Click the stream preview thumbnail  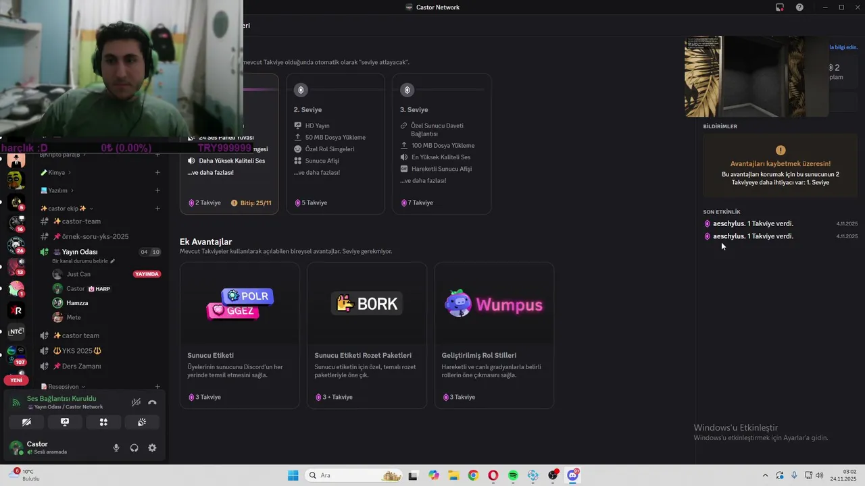click(757, 76)
